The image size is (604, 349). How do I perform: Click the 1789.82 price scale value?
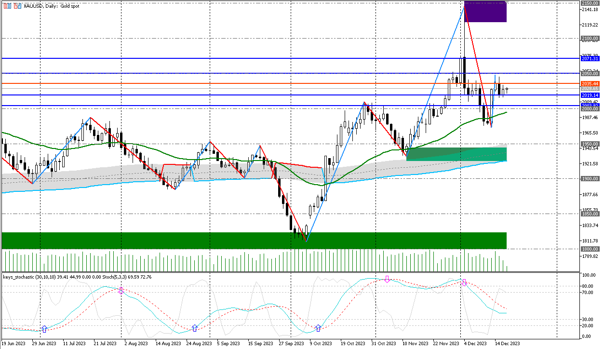pos(590,256)
